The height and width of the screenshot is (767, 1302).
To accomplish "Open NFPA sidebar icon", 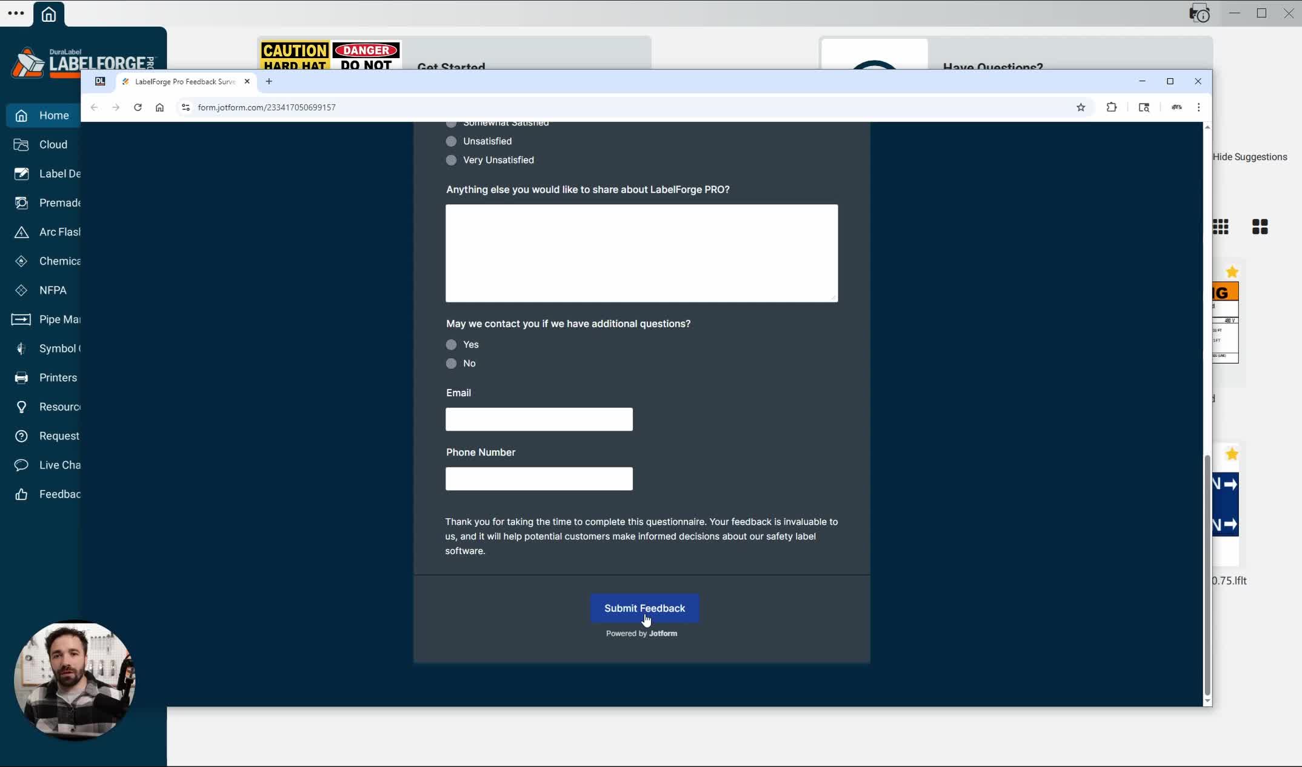I will (x=21, y=290).
